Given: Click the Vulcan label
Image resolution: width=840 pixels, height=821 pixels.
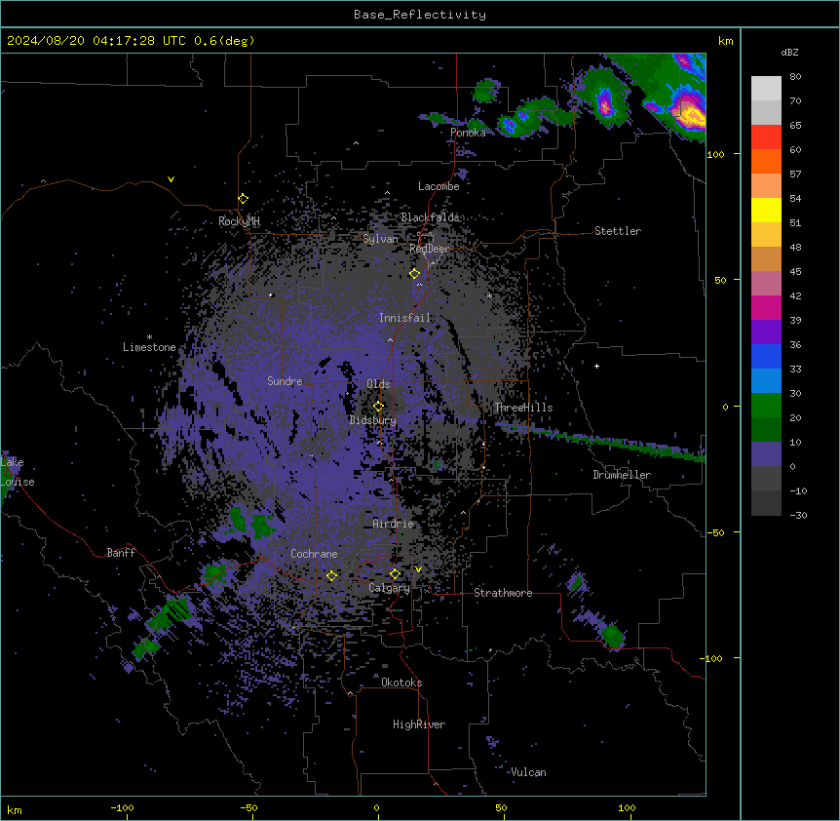Looking at the screenshot, I should (528, 772).
